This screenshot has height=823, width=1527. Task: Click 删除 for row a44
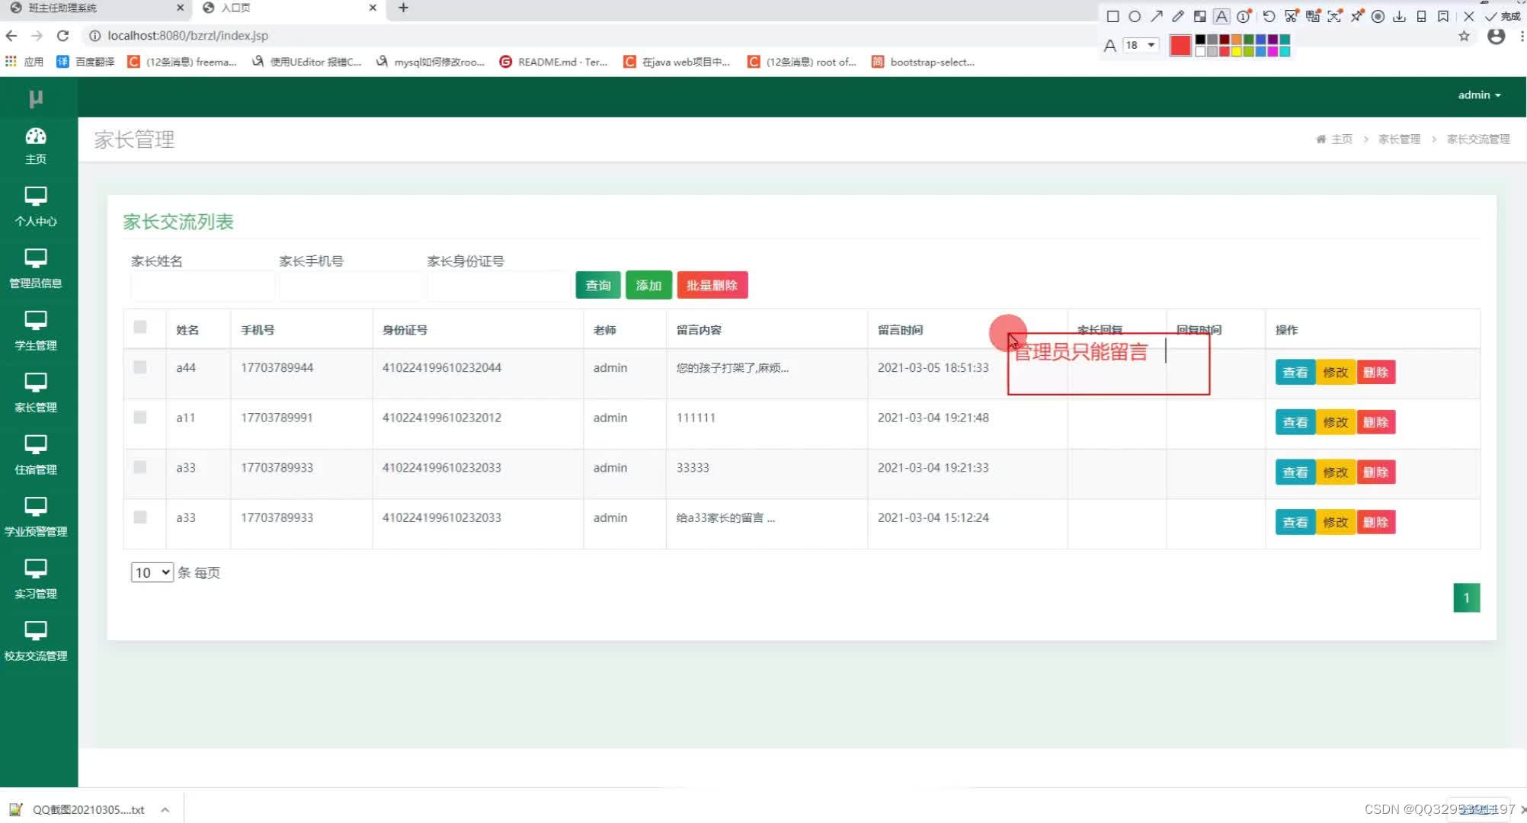pyautogui.click(x=1376, y=373)
